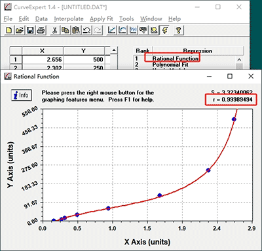This screenshot has width=262, height=251.
Task: Click the toolbar icon left of magnifier
Action: [143, 30]
